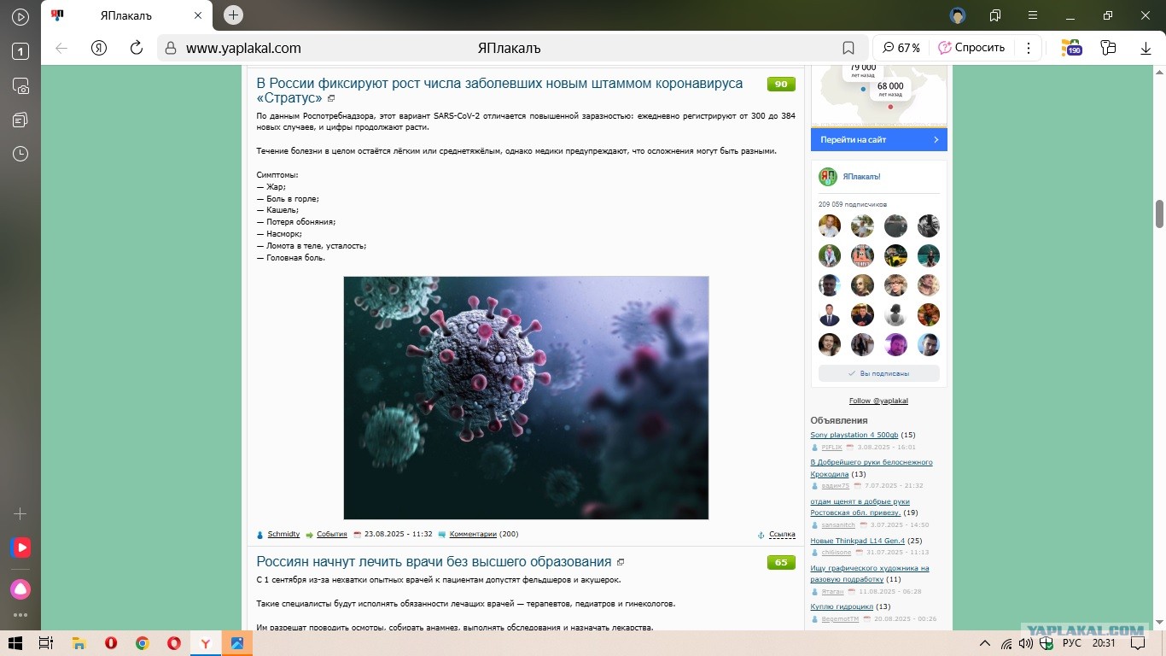The height and width of the screenshot is (656, 1166).
Task: Open the bookmarks manager icon
Action: pos(995,15)
